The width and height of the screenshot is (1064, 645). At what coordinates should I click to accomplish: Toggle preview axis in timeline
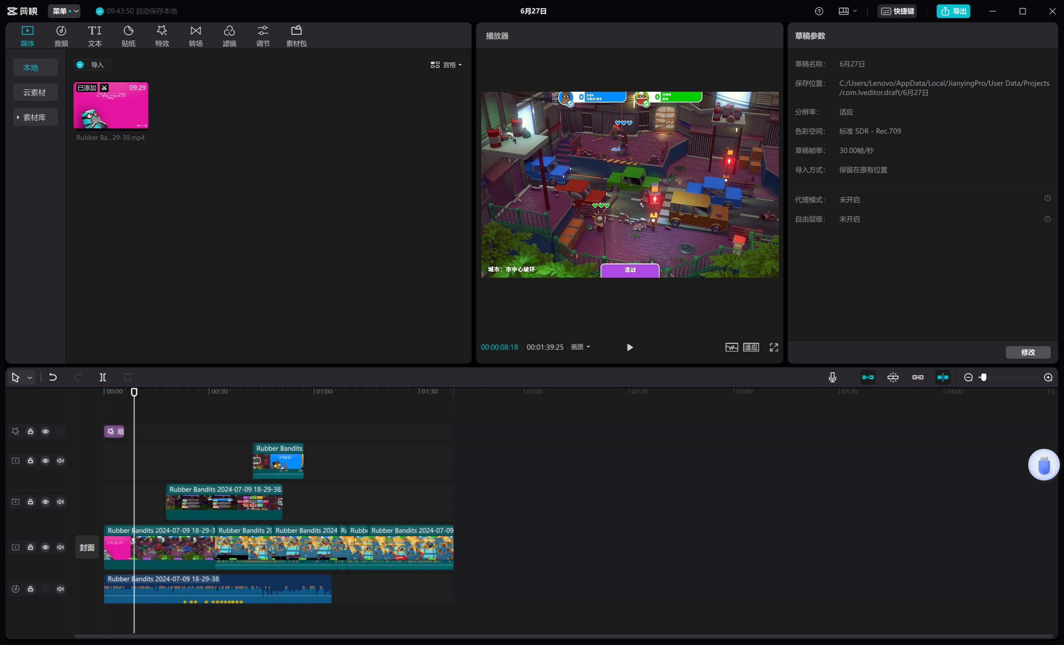pos(943,377)
